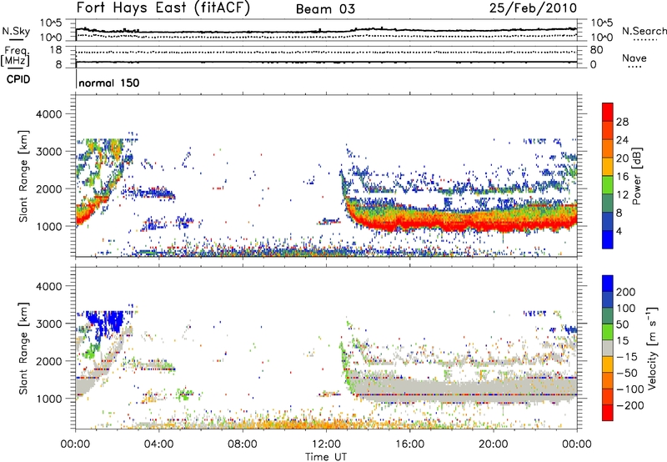Click the 4 tick on Power colorbar
Image resolution: width=667 pixels, height=462 pixels.
coord(619,231)
